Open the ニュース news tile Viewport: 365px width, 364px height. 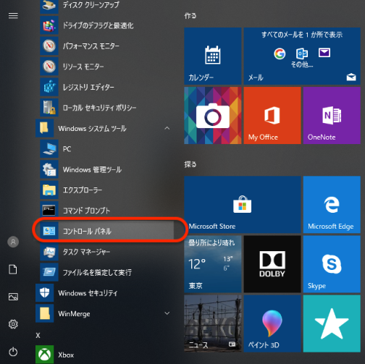click(213, 323)
